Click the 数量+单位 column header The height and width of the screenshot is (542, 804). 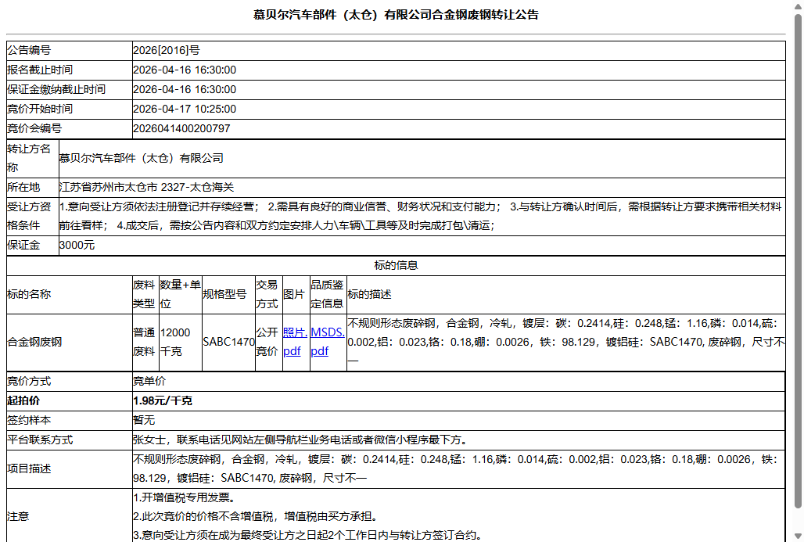(x=181, y=294)
